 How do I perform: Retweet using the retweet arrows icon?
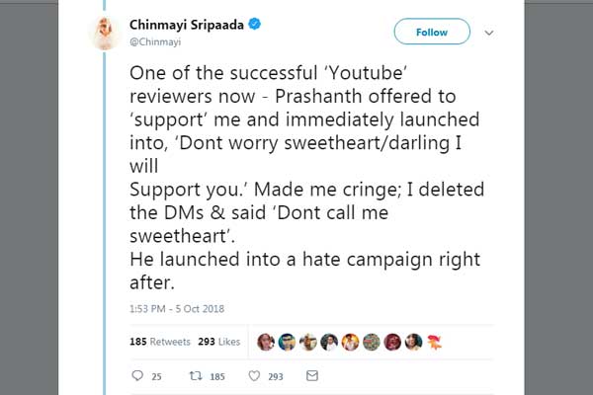point(196,375)
